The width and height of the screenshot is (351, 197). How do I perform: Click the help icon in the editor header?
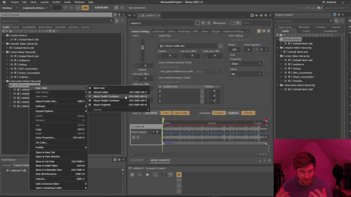click(266, 15)
